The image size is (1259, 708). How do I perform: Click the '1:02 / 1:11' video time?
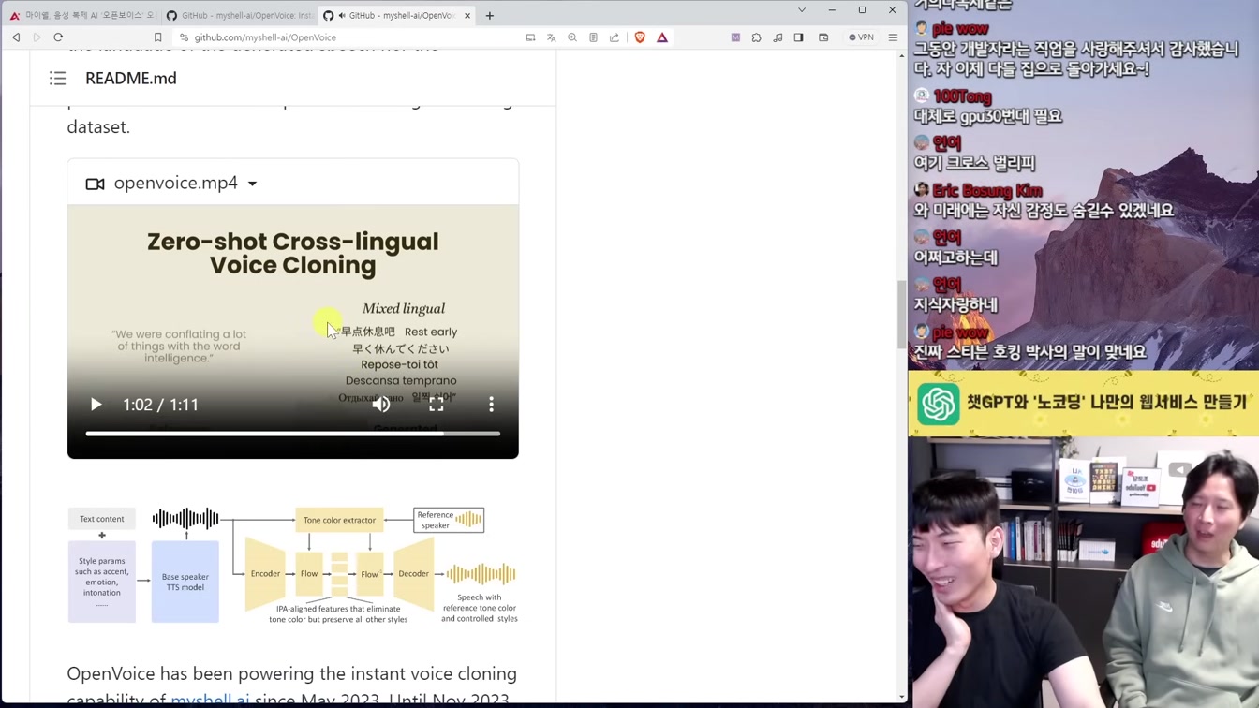161,405
